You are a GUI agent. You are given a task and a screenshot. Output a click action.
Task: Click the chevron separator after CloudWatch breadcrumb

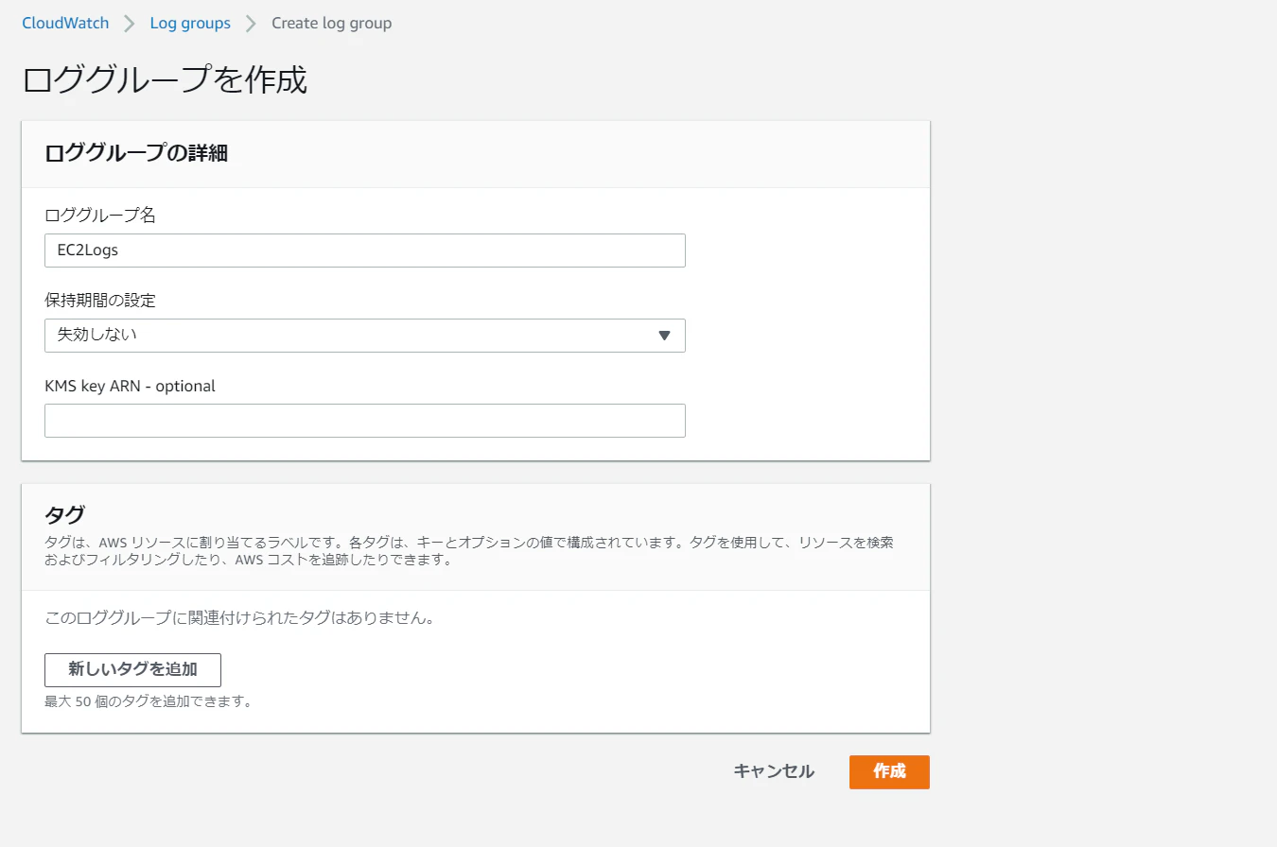pos(130,24)
